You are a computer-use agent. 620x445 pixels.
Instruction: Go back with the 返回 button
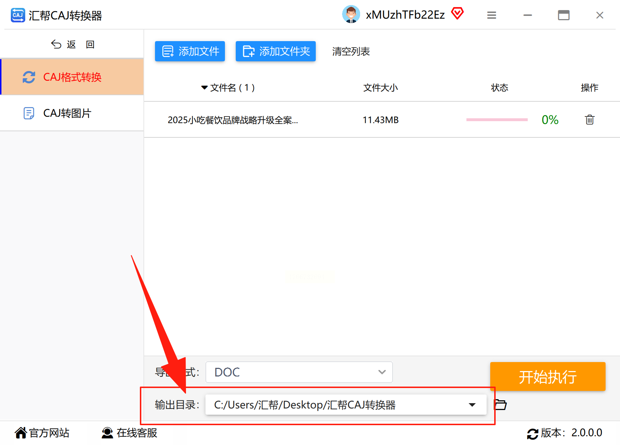pyautogui.click(x=72, y=44)
